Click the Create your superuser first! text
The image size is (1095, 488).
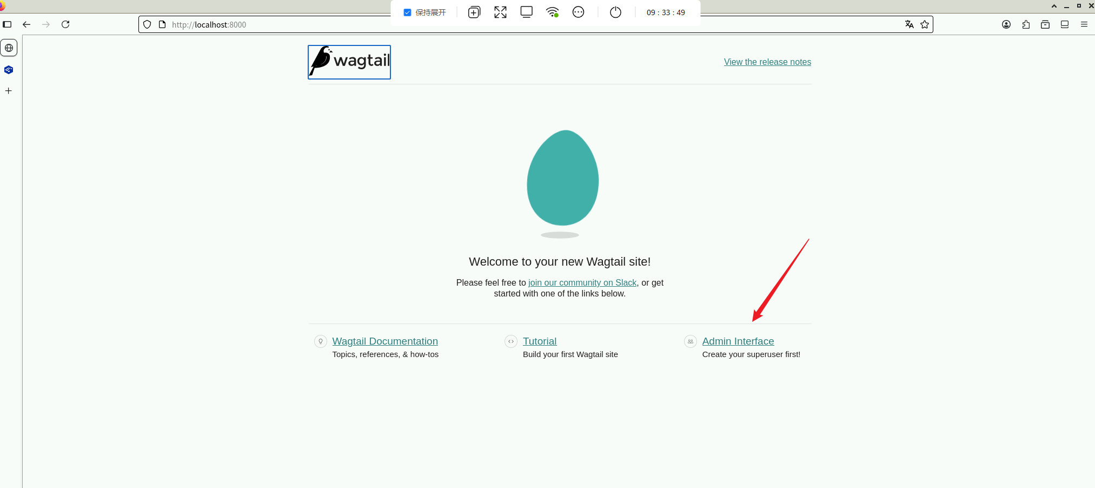751,354
